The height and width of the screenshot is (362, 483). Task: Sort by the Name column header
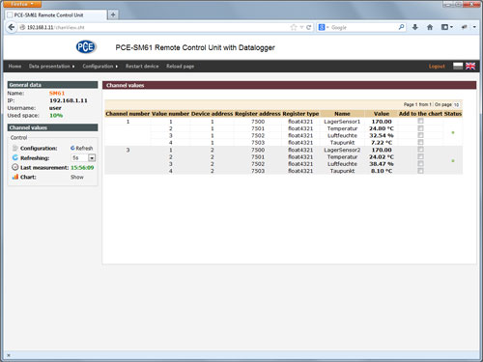coord(342,114)
